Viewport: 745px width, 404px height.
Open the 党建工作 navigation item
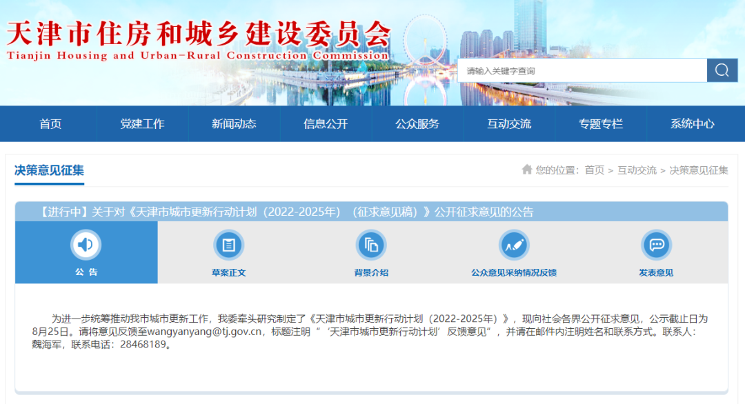(x=142, y=124)
